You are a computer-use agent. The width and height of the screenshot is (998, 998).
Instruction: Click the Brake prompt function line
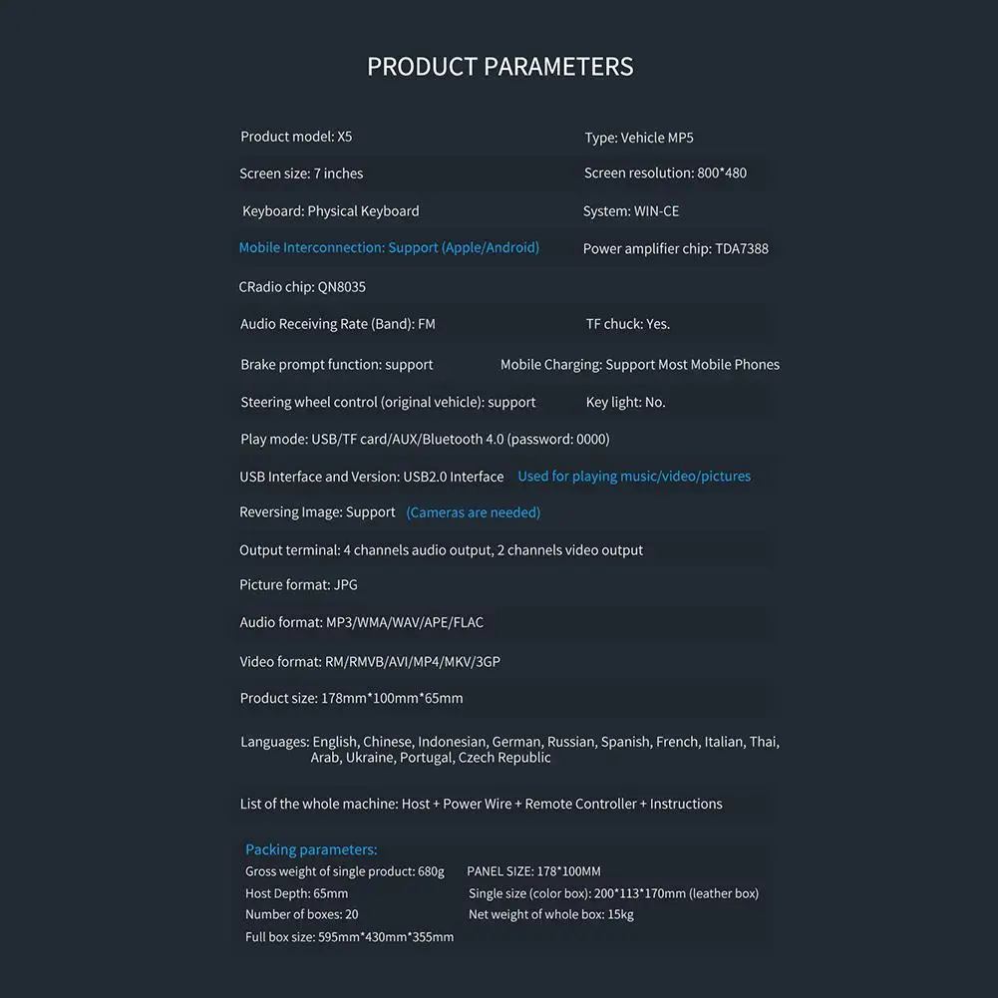[337, 365]
